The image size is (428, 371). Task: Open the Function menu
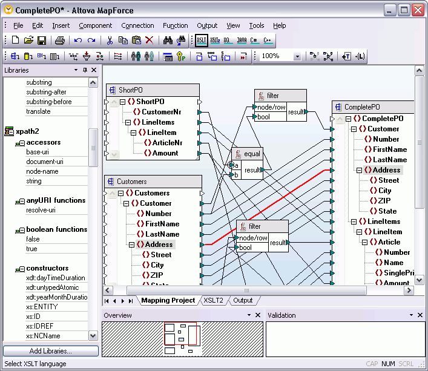click(175, 25)
